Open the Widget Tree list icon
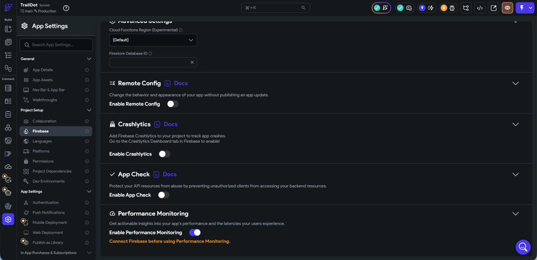 pyautogui.click(x=8, y=55)
